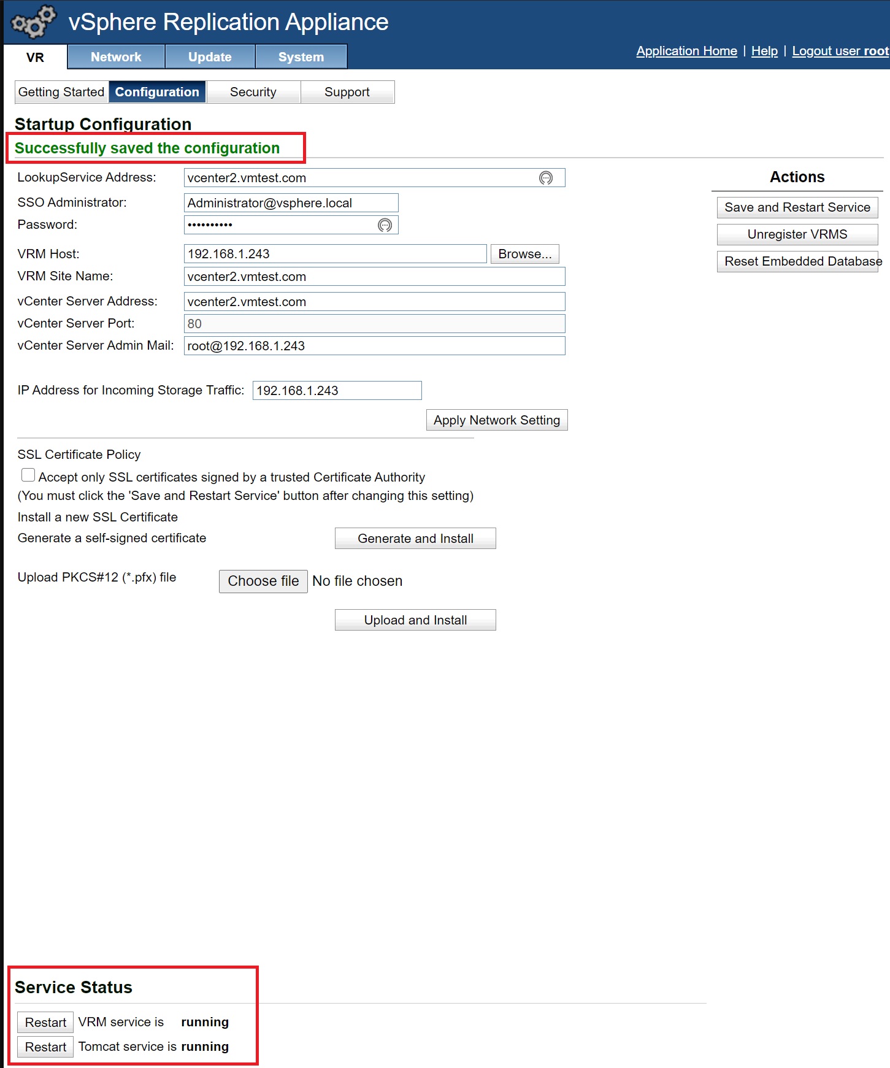Click the 'Service Status' heading

pyautogui.click(x=74, y=987)
